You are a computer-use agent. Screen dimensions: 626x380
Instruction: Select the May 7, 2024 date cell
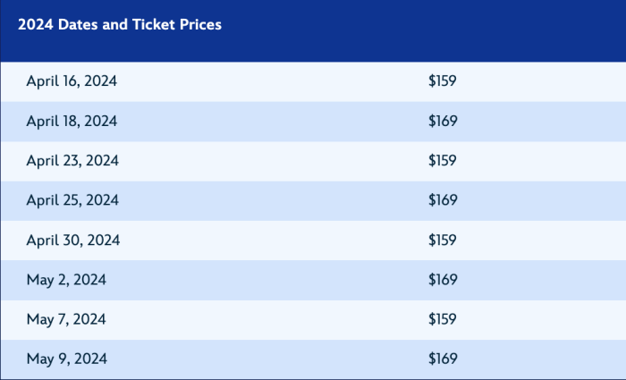tap(66, 319)
